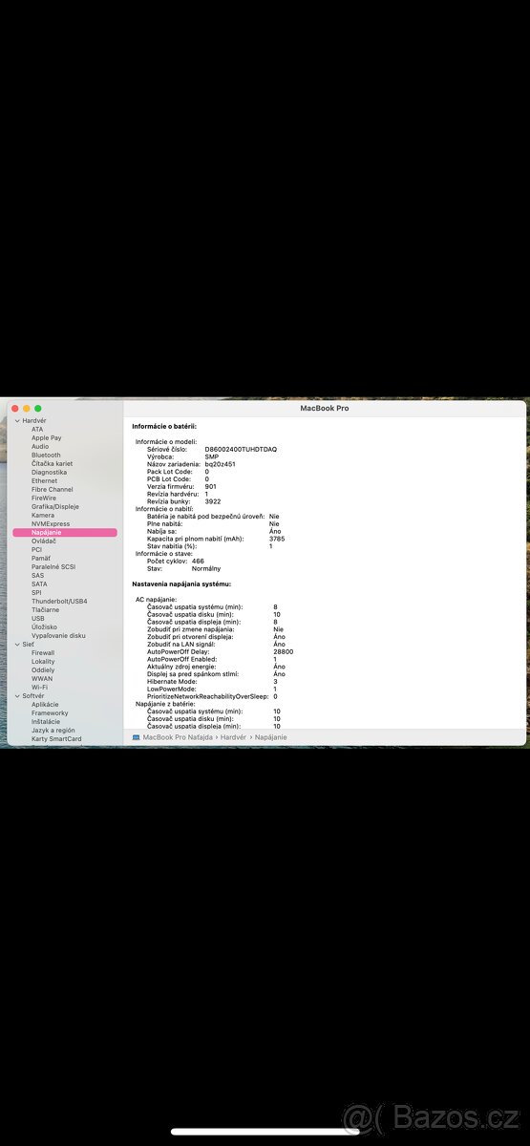Select SPI in the sidebar

[36, 593]
